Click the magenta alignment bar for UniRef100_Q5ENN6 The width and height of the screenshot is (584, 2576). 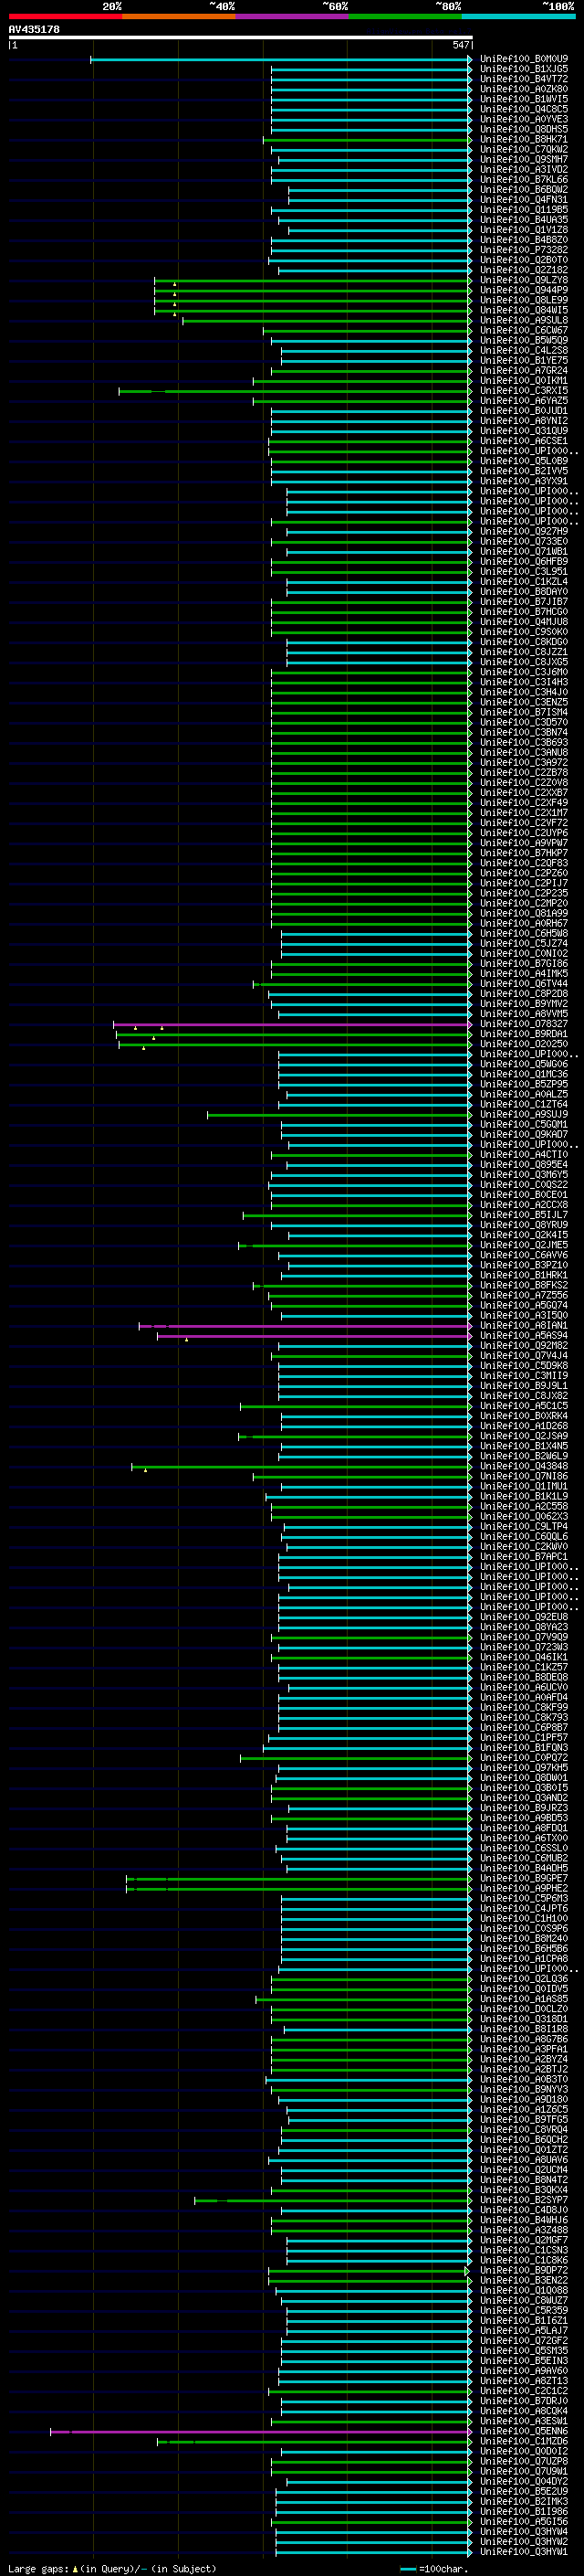pyautogui.click(x=261, y=2431)
